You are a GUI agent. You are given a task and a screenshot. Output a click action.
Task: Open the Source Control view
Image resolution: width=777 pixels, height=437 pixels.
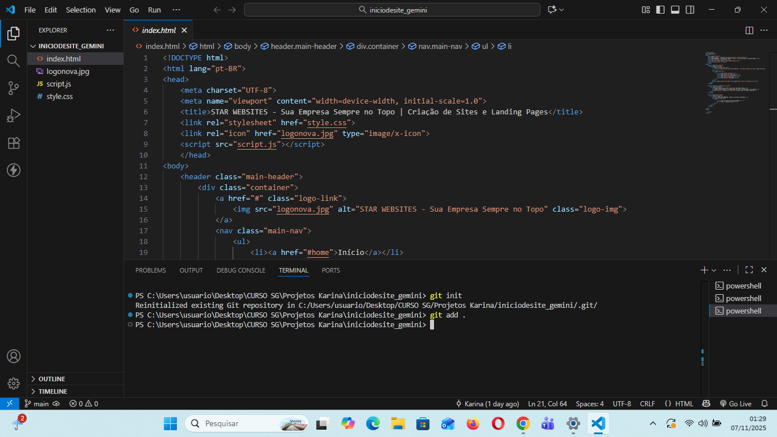coord(14,88)
